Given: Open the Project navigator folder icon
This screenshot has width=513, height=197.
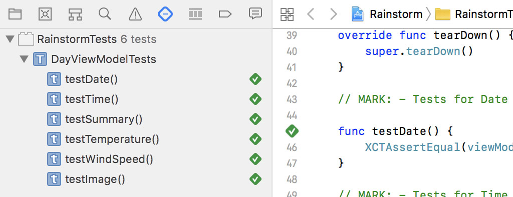Looking at the screenshot, I should [x=15, y=14].
